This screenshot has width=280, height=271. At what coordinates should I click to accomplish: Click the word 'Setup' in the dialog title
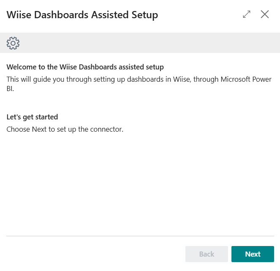145,15
